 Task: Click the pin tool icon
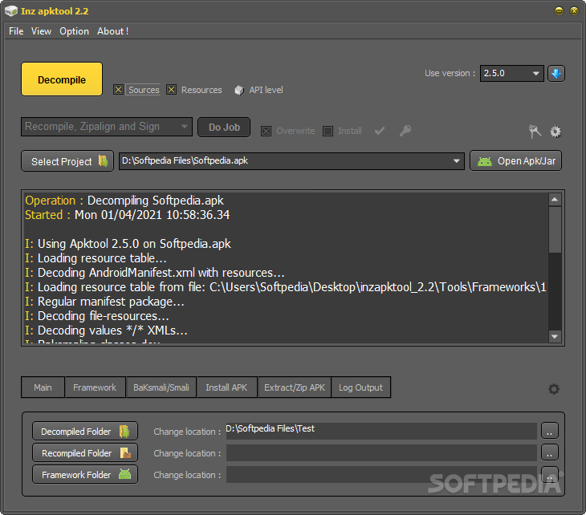click(535, 132)
